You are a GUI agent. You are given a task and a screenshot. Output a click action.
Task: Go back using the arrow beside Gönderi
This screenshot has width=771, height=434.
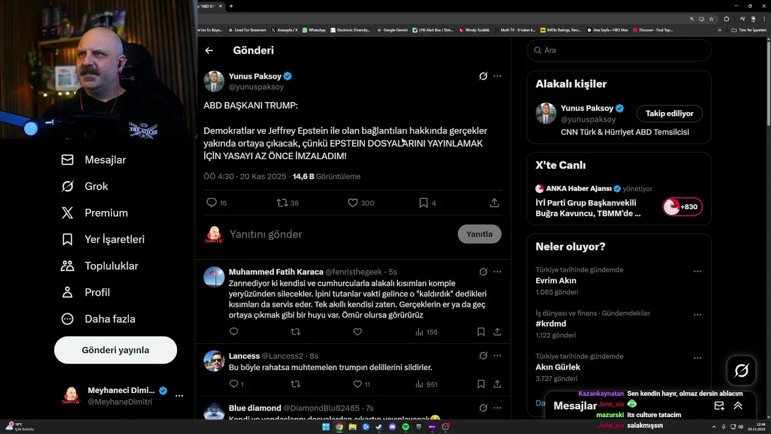coord(209,51)
